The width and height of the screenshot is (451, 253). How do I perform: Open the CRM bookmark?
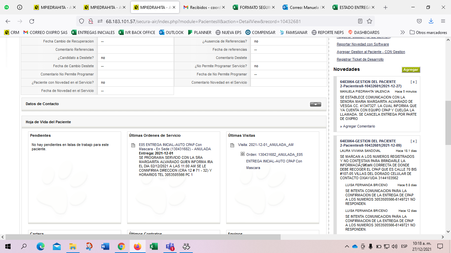(x=12, y=32)
